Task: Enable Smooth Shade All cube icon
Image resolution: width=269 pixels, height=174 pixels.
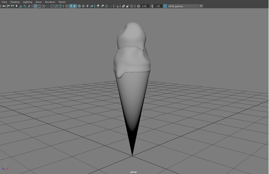Action: pos(71,6)
